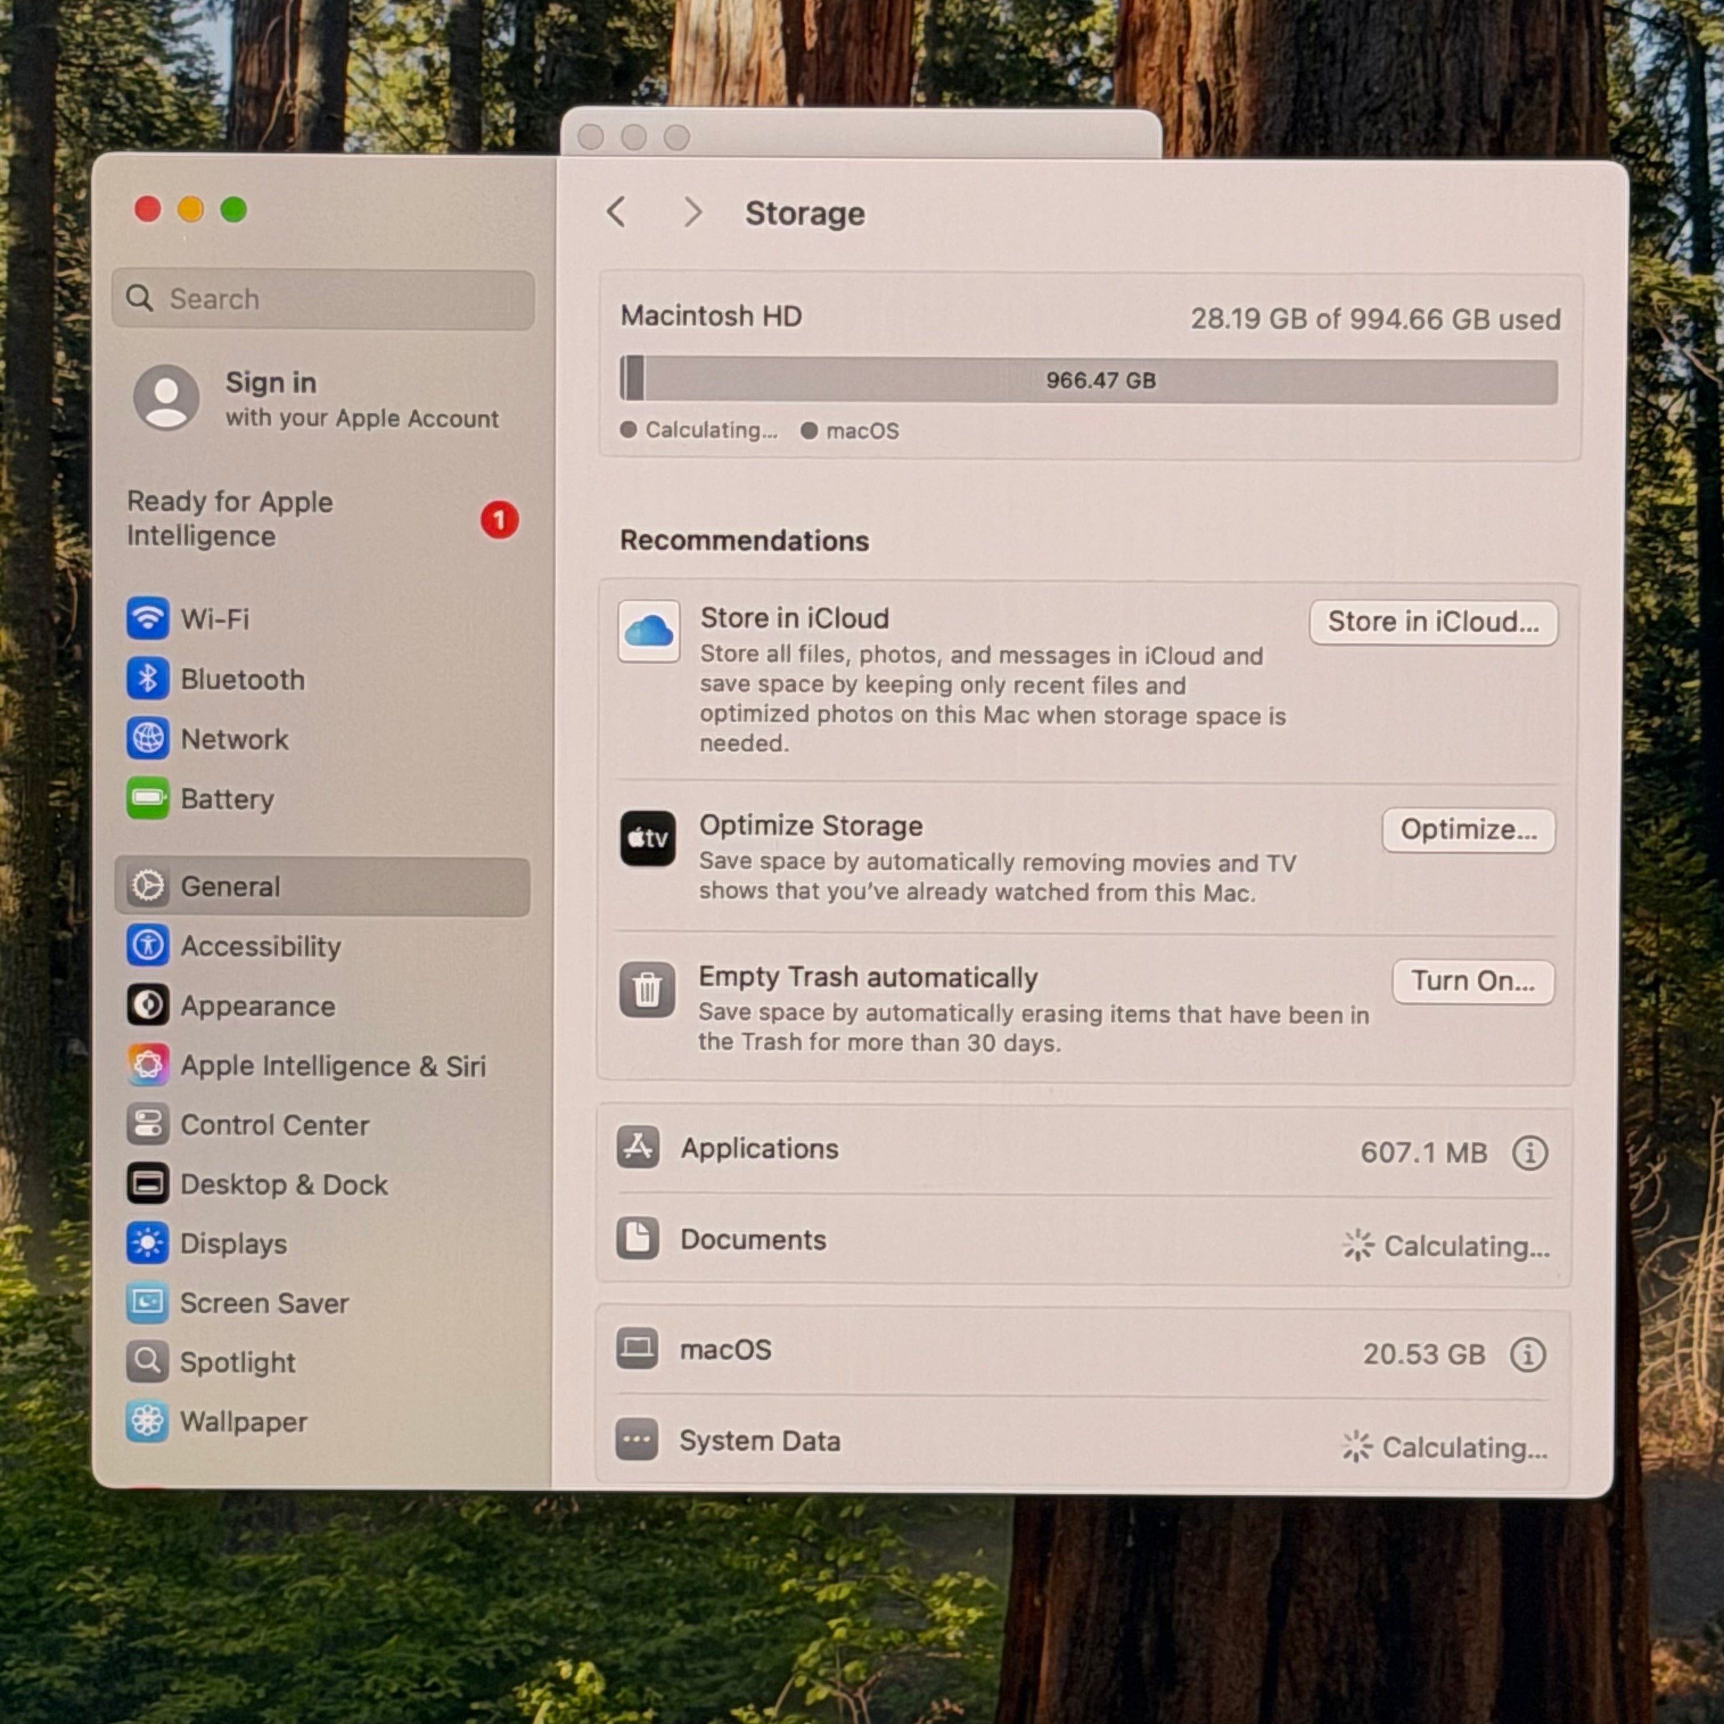Open the Control Center icon
The width and height of the screenshot is (1724, 1724).
pos(147,1125)
